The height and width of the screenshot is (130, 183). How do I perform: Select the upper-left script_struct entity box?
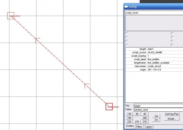11,16
